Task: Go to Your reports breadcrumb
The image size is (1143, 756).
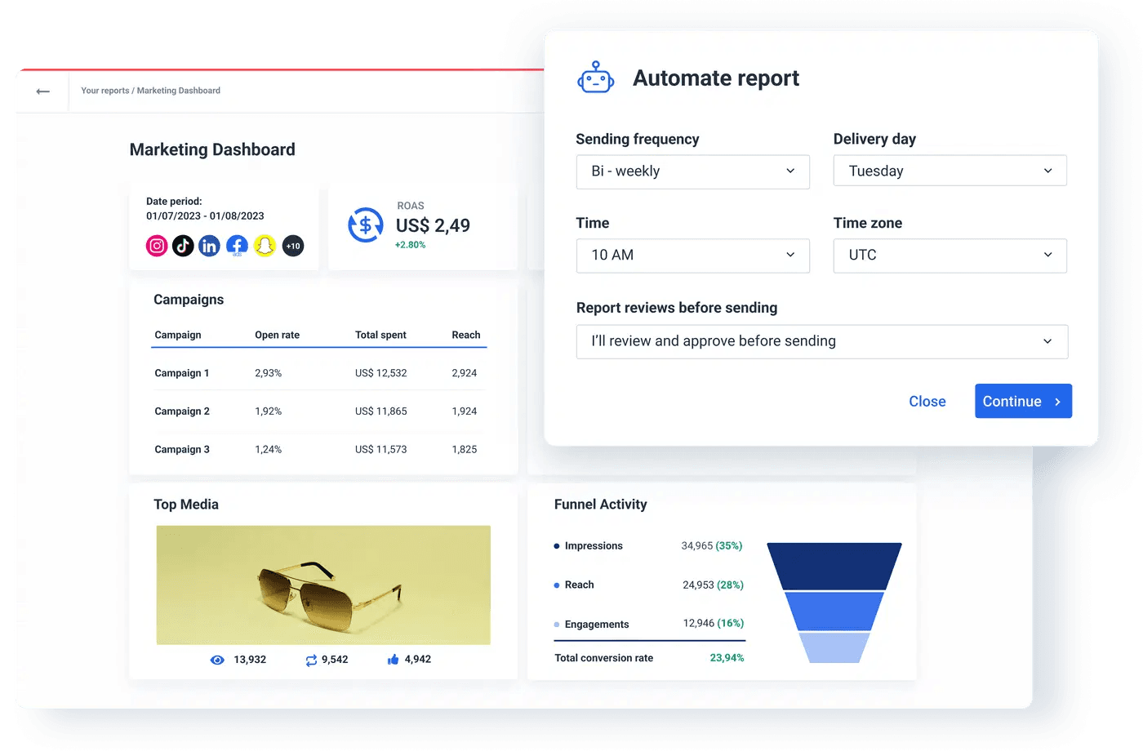Action: [105, 91]
